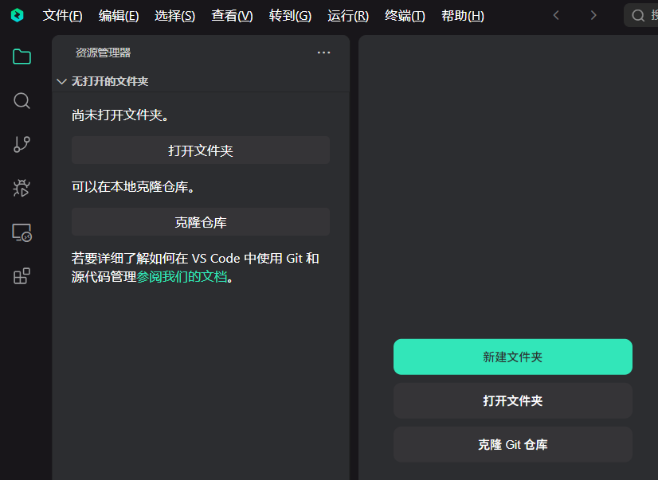The image size is (658, 480).
Task: Collapse the 无打开的文件夹 section chevron
Action: [61, 81]
